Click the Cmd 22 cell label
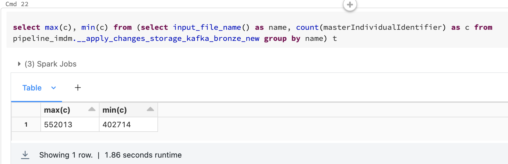Viewport: 508px width, 164px height. click(17, 4)
